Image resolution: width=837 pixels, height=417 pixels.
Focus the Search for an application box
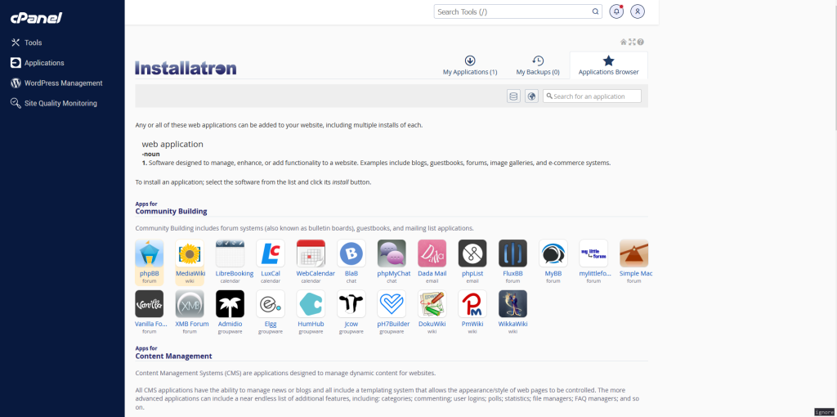(596, 96)
